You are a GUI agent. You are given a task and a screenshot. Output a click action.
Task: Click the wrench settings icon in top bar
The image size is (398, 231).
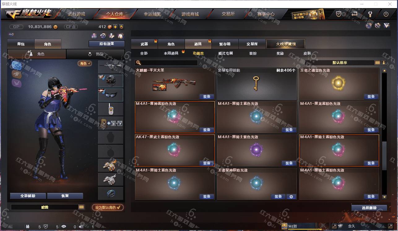370,14
